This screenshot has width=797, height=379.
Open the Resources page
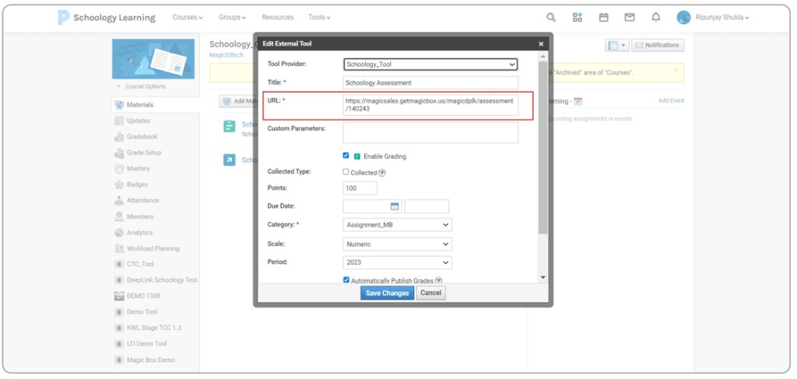click(x=278, y=17)
